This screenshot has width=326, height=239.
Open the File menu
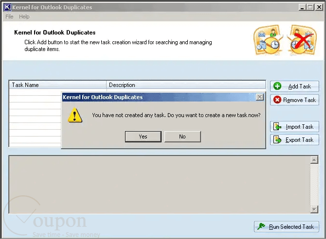[9, 17]
